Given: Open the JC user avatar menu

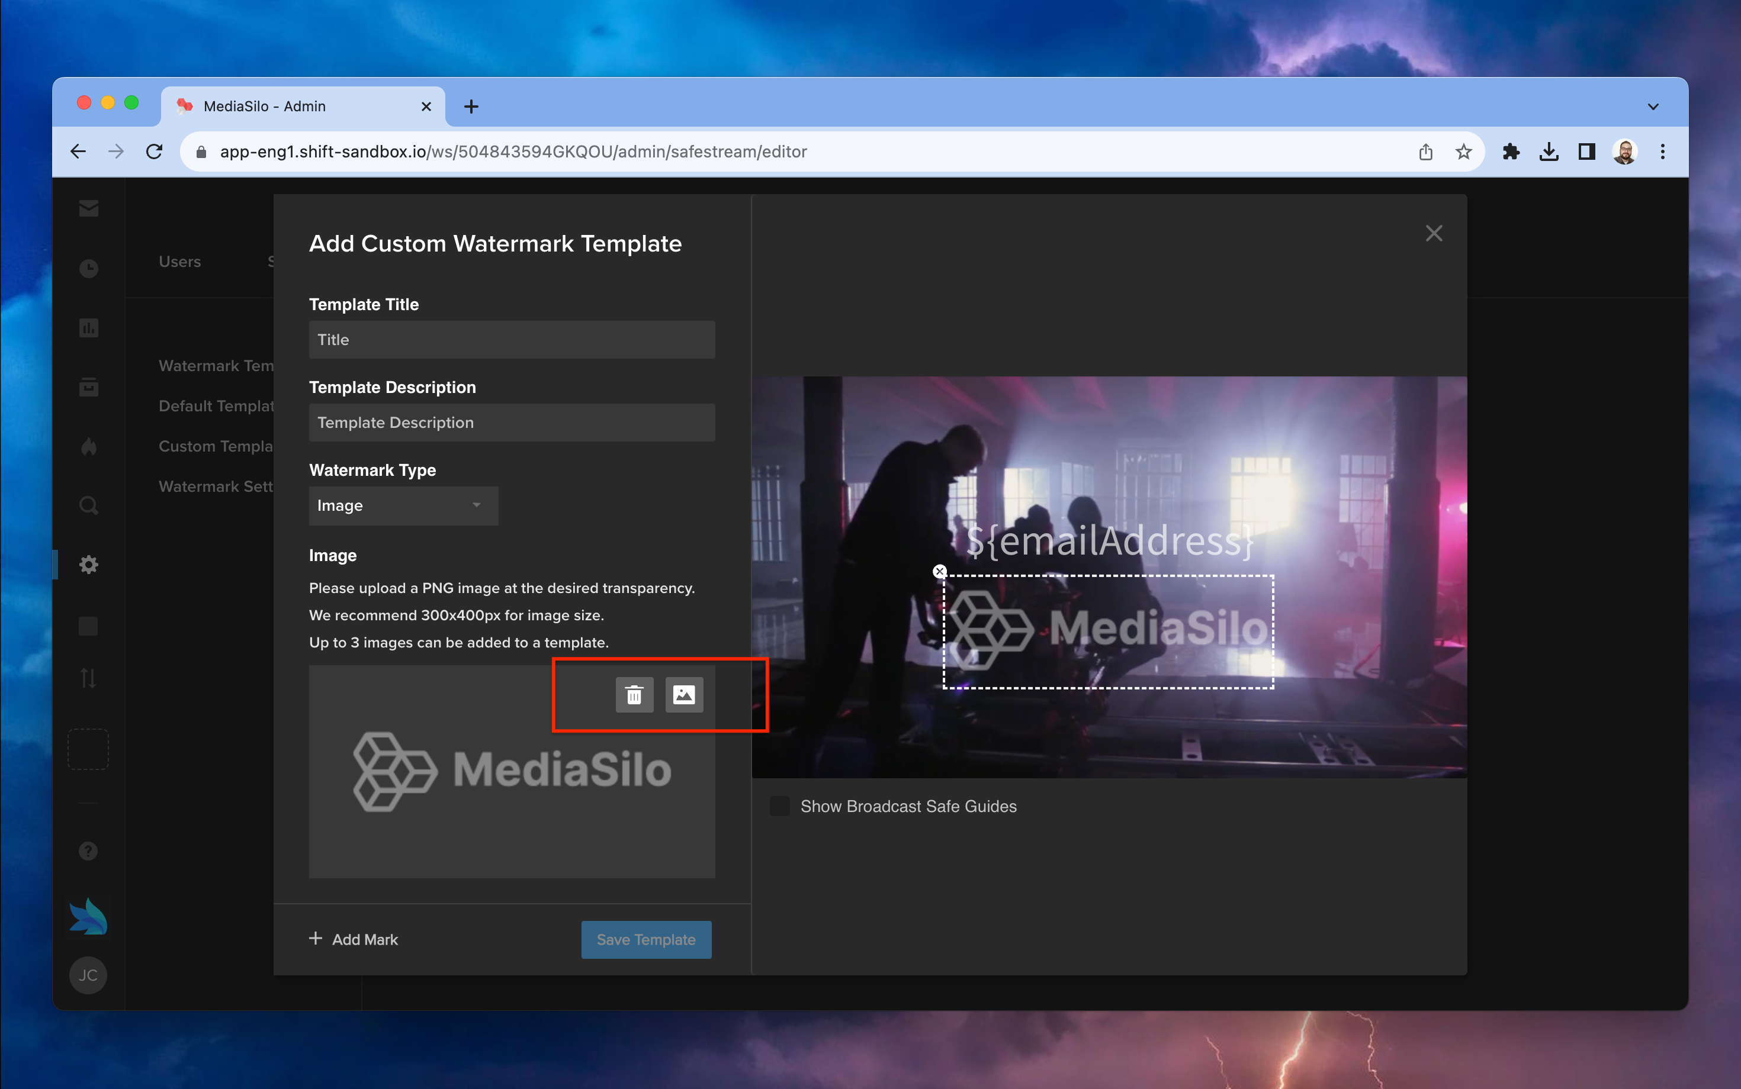Looking at the screenshot, I should pos(89,975).
